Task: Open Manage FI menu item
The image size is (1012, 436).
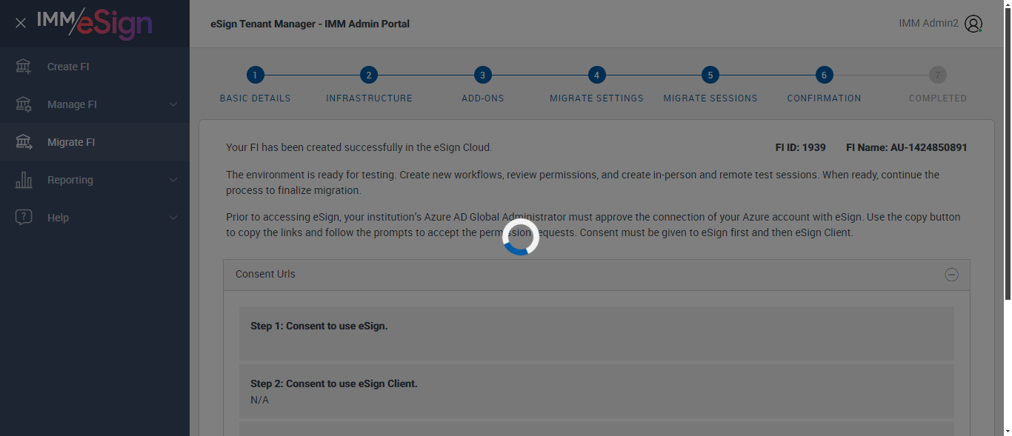Action: 95,104
